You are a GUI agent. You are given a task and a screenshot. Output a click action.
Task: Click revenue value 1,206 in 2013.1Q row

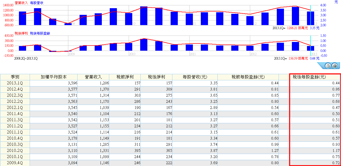click(x=104, y=83)
